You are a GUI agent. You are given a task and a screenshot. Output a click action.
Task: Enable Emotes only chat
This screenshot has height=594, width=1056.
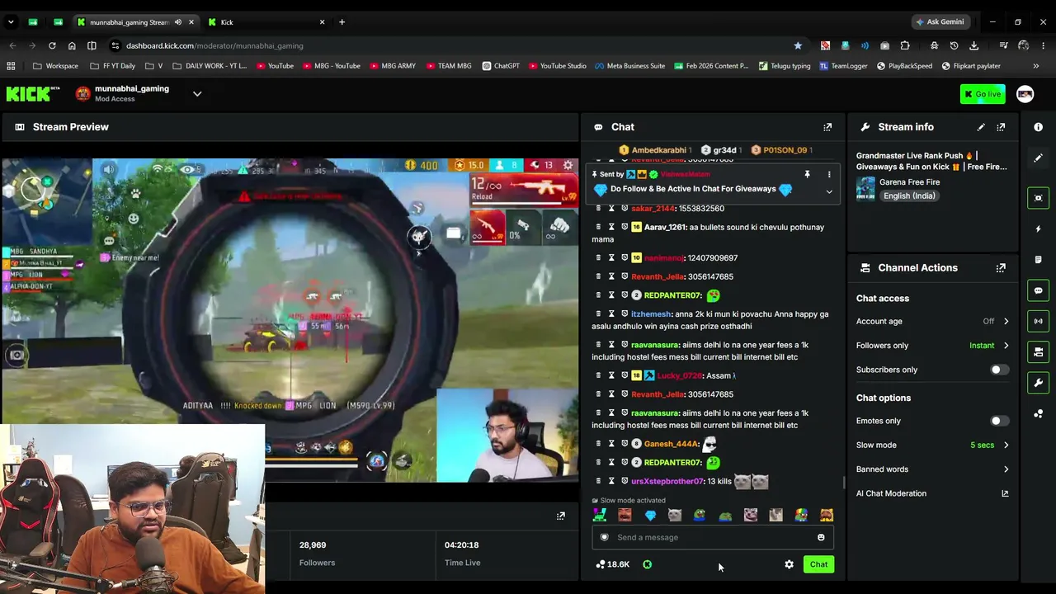tap(998, 421)
